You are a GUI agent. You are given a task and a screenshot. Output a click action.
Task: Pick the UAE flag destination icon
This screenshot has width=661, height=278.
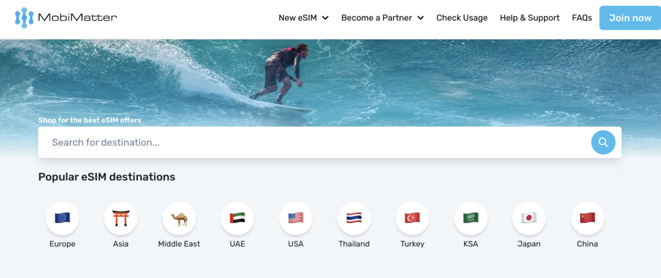pos(237,218)
